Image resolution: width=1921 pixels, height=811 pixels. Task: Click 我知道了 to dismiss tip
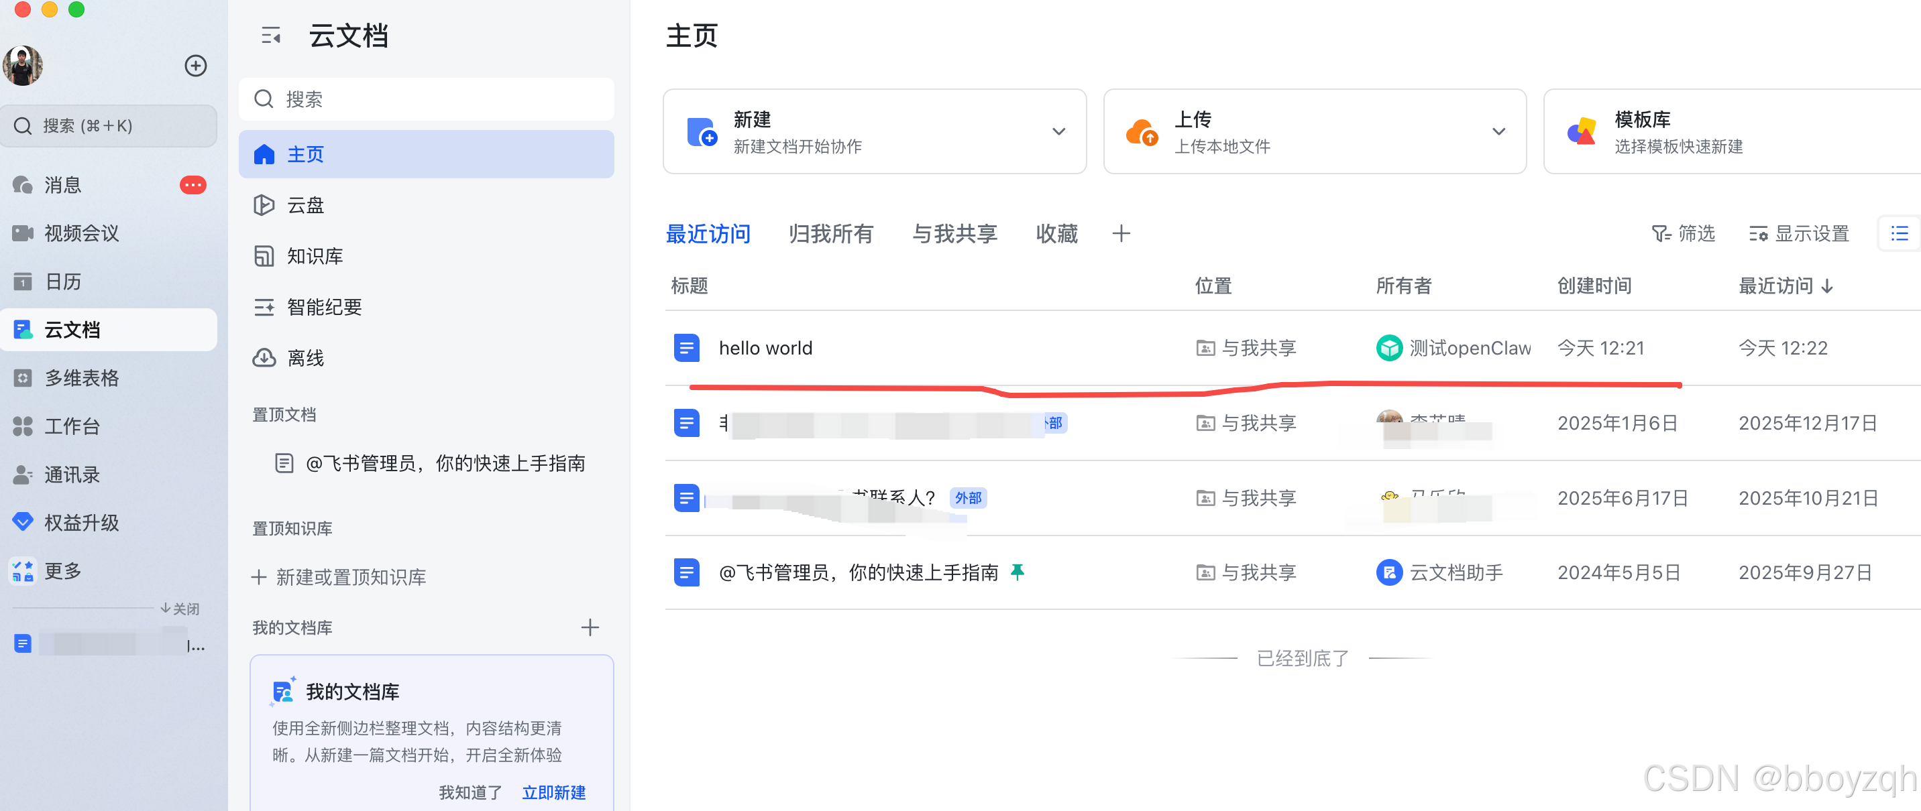click(470, 792)
